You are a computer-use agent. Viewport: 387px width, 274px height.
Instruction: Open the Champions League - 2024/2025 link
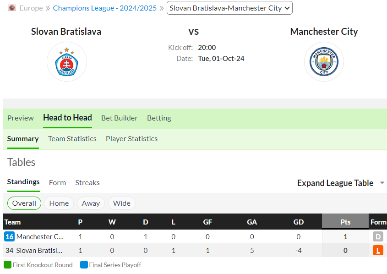click(x=104, y=8)
